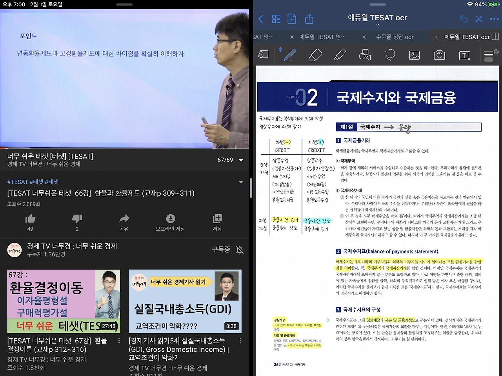Grab the YouTube pane multitasking handle
Viewport: 502px width, 376px height.
pyautogui.click(x=124, y=4)
